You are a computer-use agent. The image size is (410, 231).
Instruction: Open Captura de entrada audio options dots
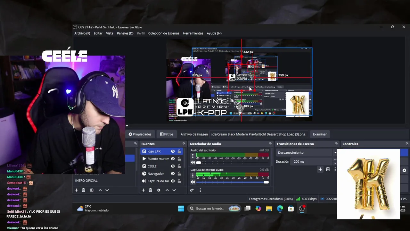click(193, 176)
